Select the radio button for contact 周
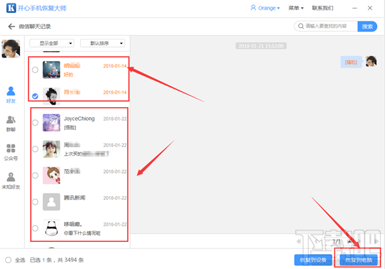 (x=35, y=149)
